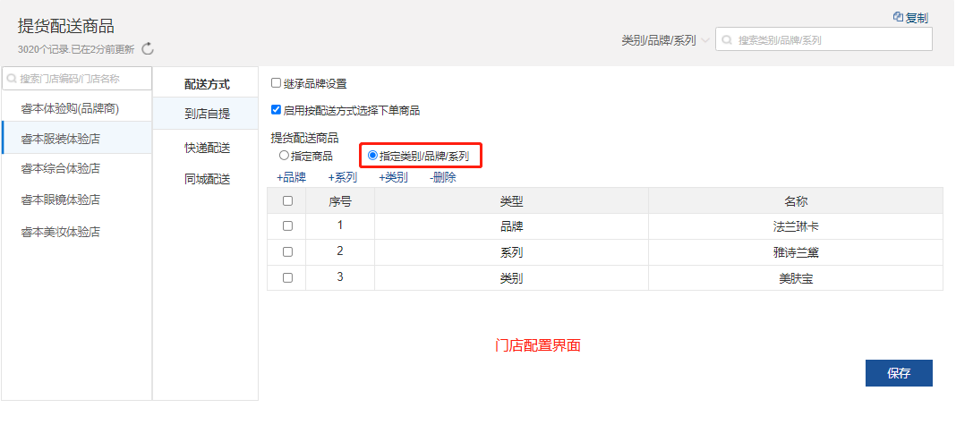
Task: Uncheck 启用按配送方式选择下单商品 checkbox
Action: tap(277, 111)
